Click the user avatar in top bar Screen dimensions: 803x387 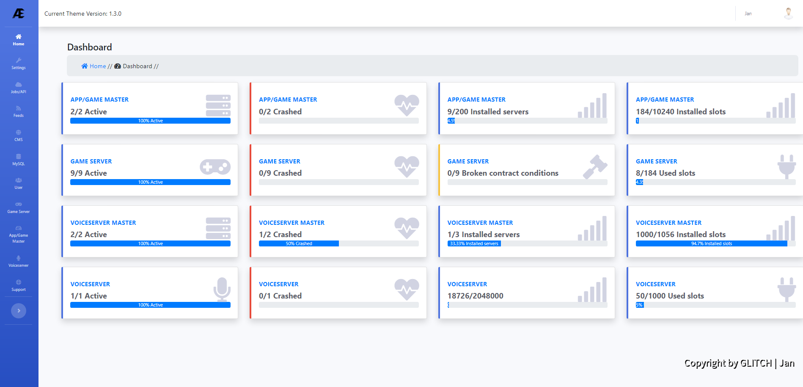(x=788, y=14)
